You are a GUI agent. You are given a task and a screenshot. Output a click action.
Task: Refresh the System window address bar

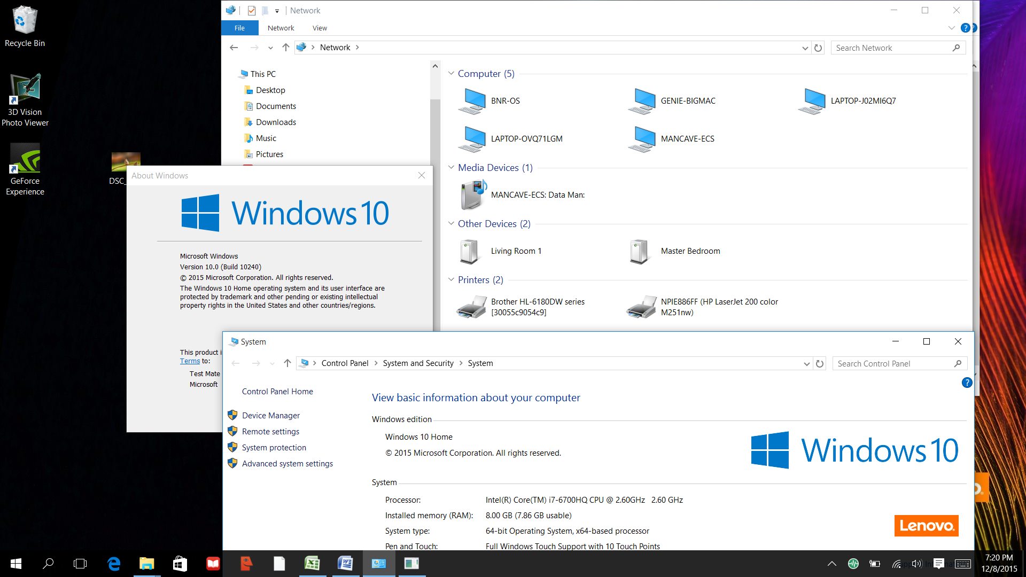[x=820, y=364]
